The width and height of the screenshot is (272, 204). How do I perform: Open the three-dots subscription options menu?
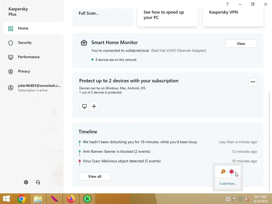pos(253,82)
